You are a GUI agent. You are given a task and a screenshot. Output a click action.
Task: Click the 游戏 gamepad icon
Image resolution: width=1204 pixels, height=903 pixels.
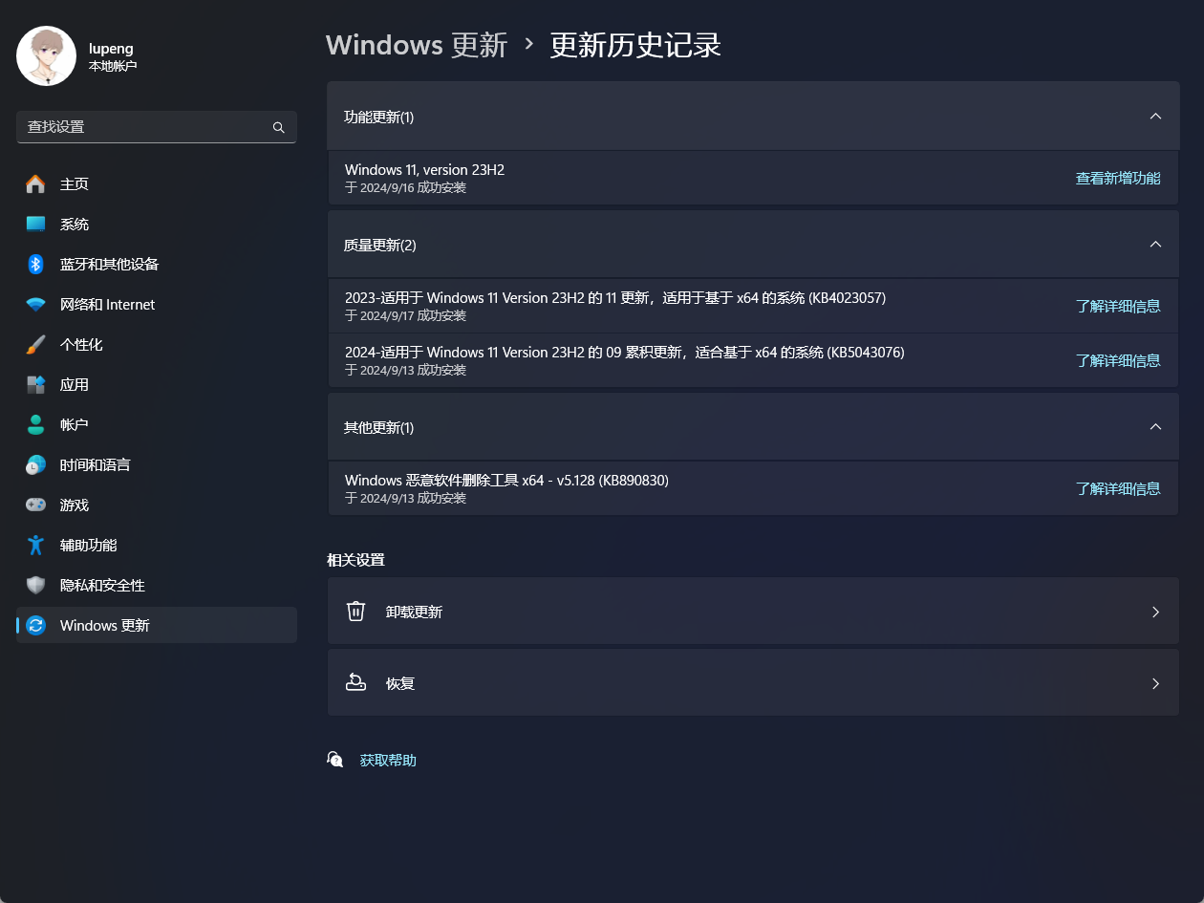(x=35, y=505)
